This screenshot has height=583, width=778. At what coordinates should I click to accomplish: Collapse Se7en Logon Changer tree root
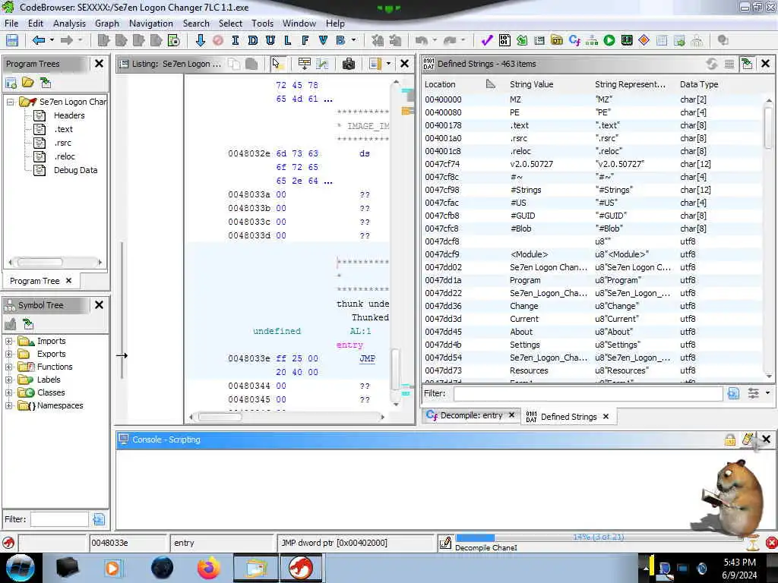coord(10,102)
